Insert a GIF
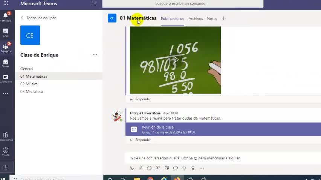 158,168
